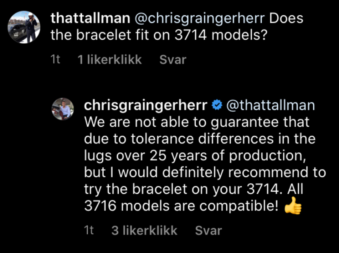Click the 1t timestamp under thattallman's comment
This screenshot has height=253, width=339.
pyautogui.click(x=55, y=60)
